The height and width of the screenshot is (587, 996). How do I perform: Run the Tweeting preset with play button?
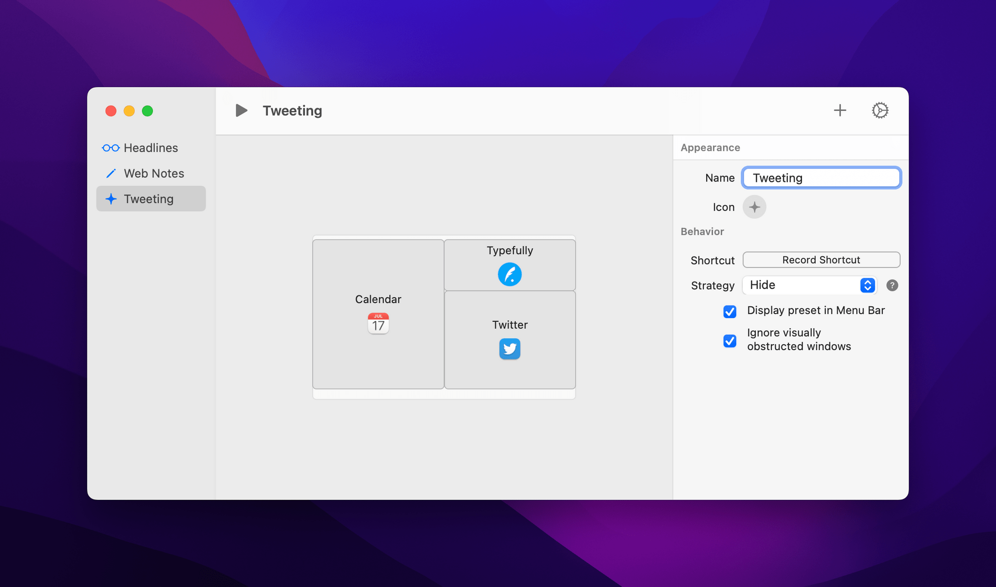241,110
